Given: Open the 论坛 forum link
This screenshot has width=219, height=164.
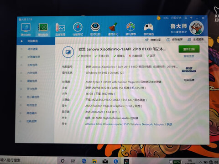Looking at the screenshot, I should coord(166,18).
